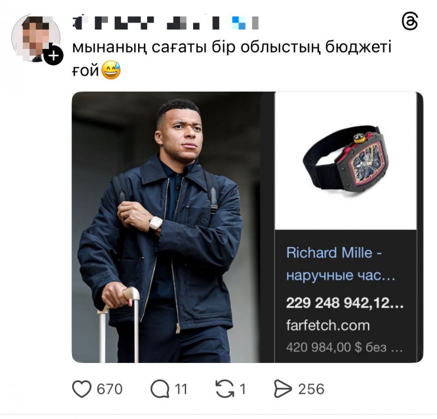Follow the author with the plus badge

coord(54,56)
